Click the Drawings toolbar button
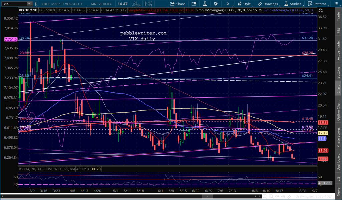This screenshot has height=200, width=342. click(x=268, y=4)
